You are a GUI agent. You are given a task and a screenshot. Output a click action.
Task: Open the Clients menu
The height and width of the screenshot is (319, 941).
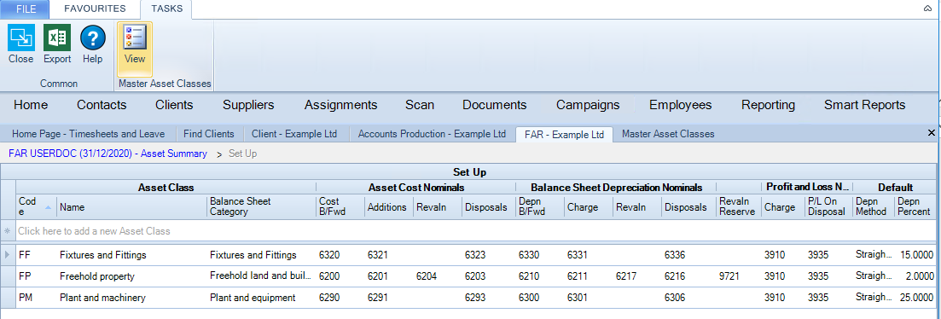(174, 105)
